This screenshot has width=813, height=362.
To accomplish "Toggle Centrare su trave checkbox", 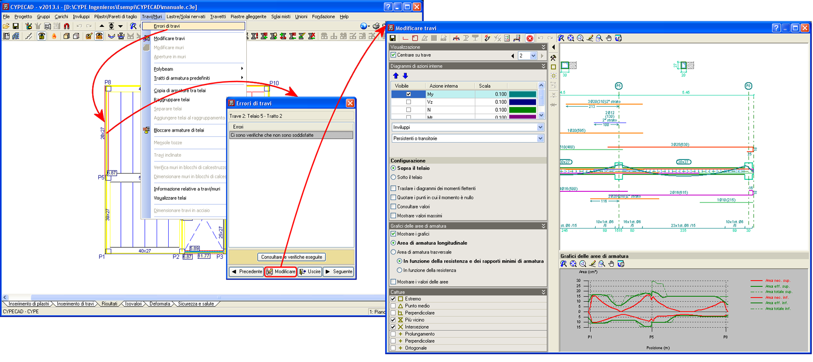I will (x=393, y=55).
